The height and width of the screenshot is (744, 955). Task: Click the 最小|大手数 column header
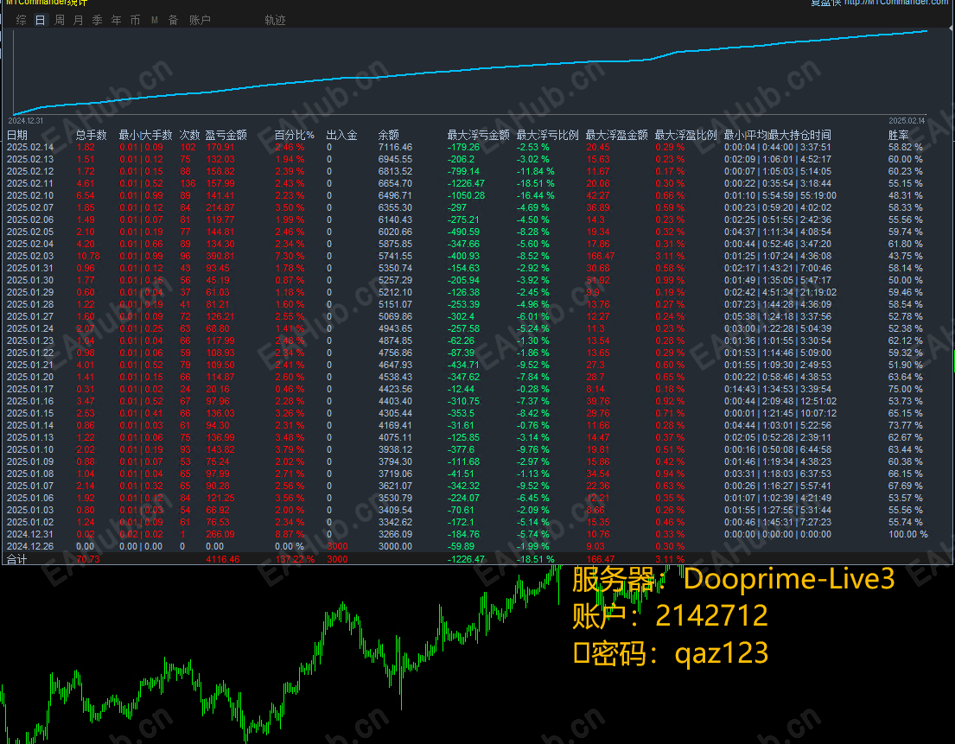[x=145, y=135]
